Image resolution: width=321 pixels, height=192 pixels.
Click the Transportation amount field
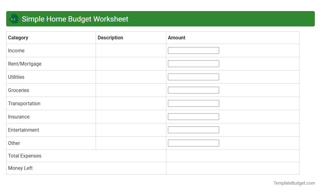(x=193, y=103)
